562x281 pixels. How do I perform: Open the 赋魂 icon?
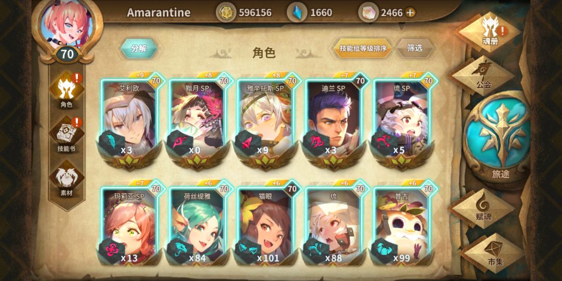483,208
